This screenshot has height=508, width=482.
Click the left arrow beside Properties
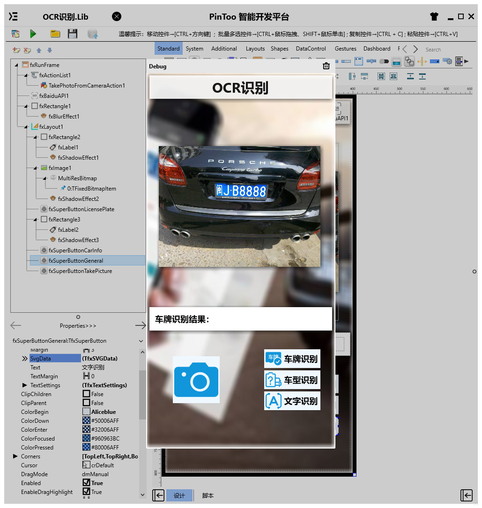(x=15, y=325)
